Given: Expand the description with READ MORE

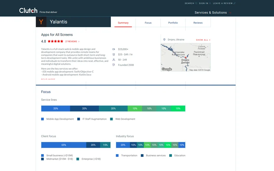Looking at the screenshot, I should click(x=48, y=79).
